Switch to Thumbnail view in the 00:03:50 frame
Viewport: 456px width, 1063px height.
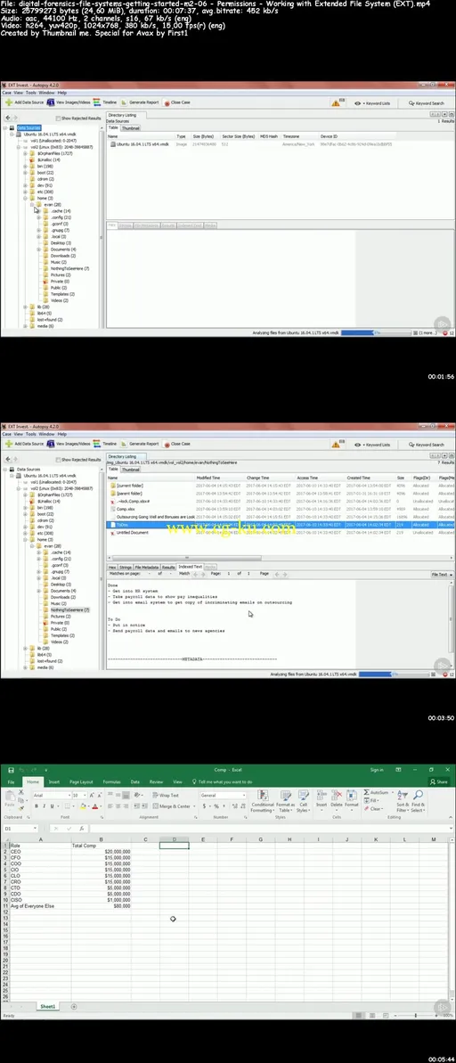pyautogui.click(x=131, y=470)
